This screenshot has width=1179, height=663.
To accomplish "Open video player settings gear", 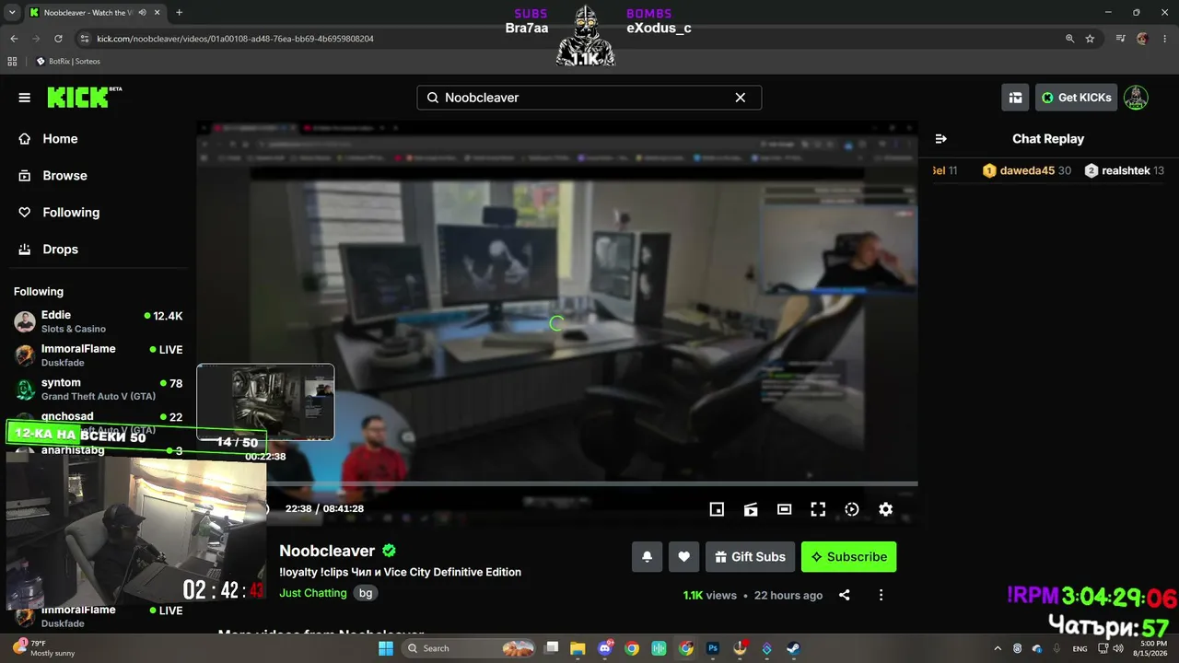I will click(885, 509).
